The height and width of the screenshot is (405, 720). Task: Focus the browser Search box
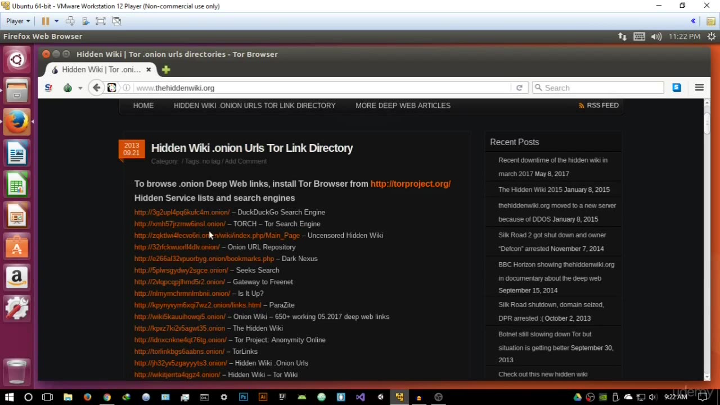(x=598, y=88)
